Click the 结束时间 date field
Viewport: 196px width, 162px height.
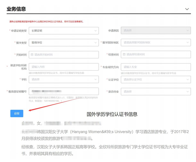[156, 55]
